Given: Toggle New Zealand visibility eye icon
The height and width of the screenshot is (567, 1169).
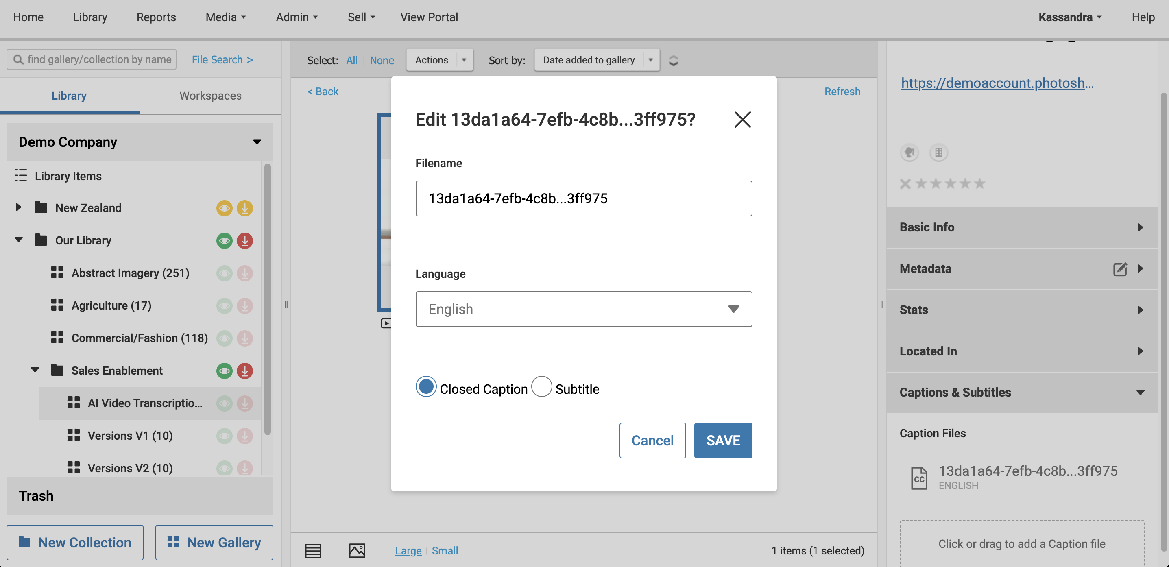Looking at the screenshot, I should 224,208.
